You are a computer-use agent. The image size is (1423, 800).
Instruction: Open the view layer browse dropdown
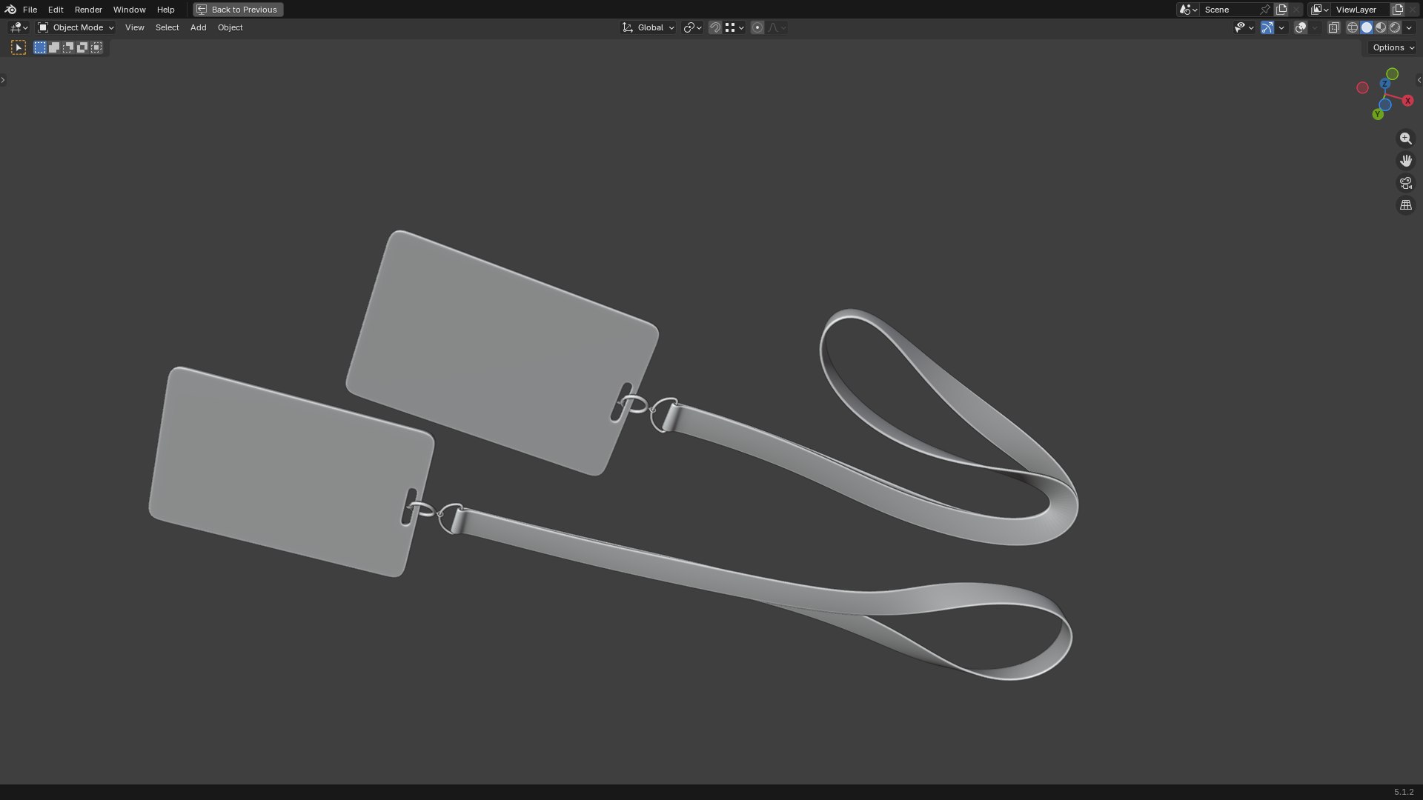(1319, 10)
